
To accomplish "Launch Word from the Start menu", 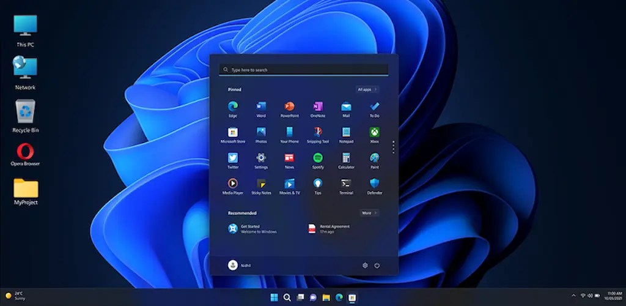I will tap(261, 109).
